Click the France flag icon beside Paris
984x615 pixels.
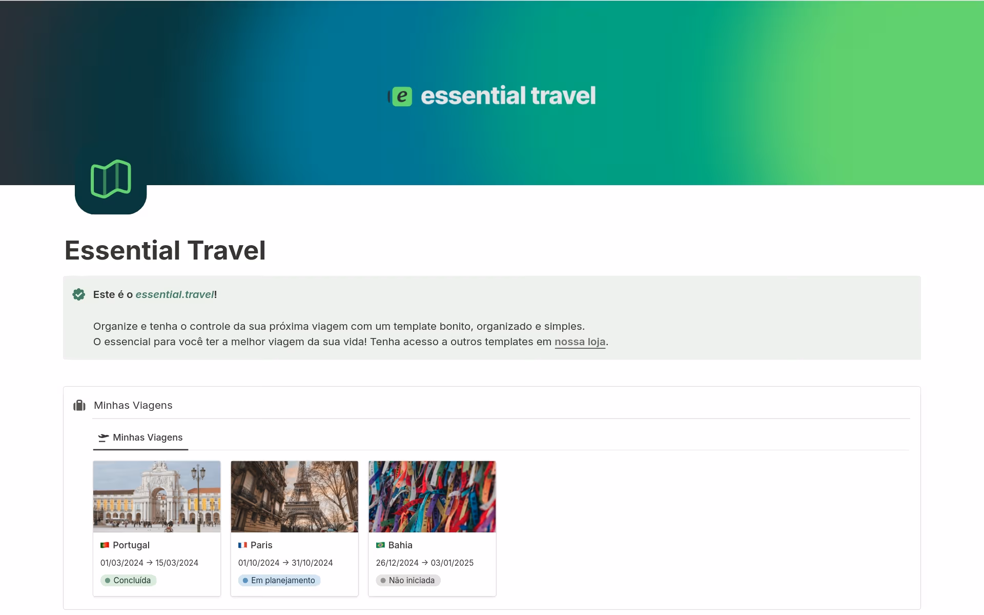coord(242,545)
